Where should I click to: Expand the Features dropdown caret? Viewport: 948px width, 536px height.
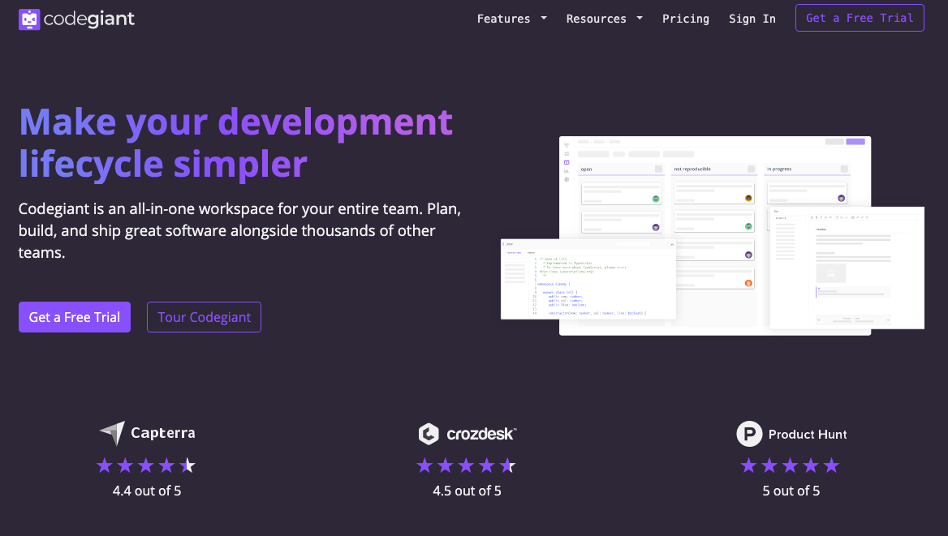544,18
